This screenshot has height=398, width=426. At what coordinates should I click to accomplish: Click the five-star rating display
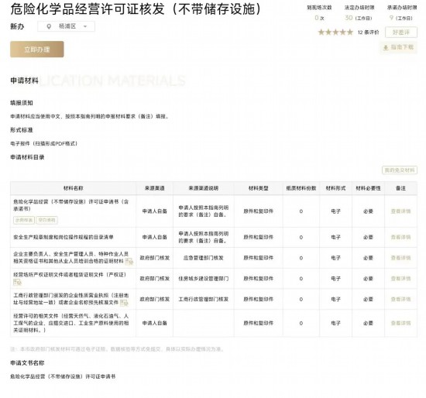(x=335, y=33)
